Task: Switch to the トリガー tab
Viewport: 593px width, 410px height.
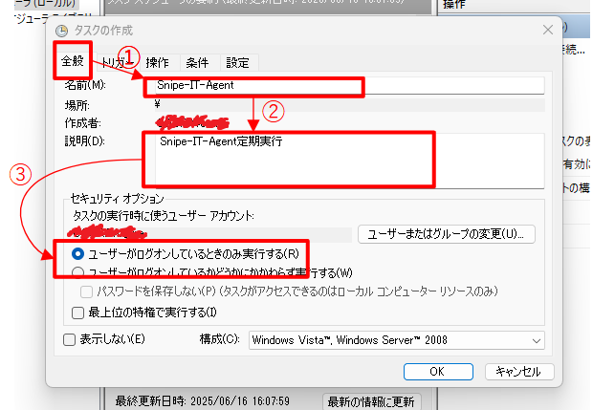Action: (x=118, y=62)
